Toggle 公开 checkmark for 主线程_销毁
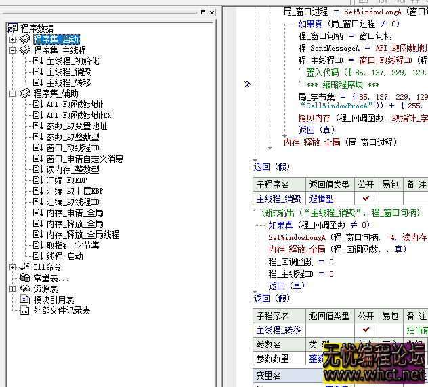 pos(366,198)
